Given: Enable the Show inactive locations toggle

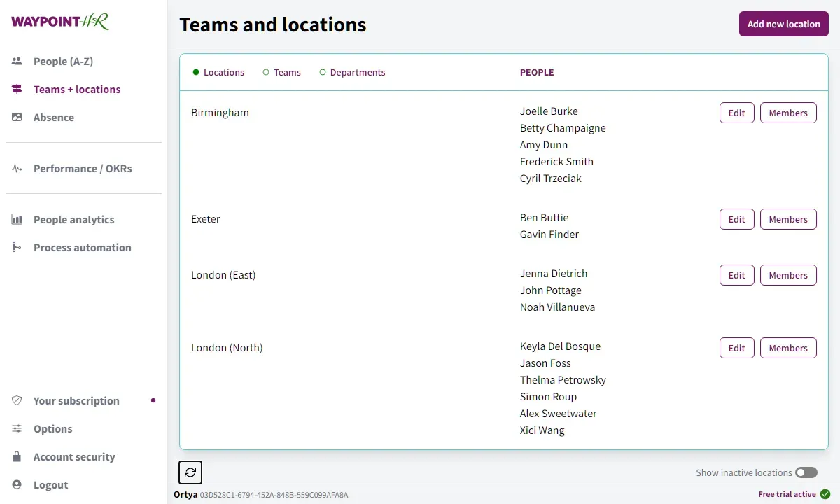Looking at the screenshot, I should point(806,472).
